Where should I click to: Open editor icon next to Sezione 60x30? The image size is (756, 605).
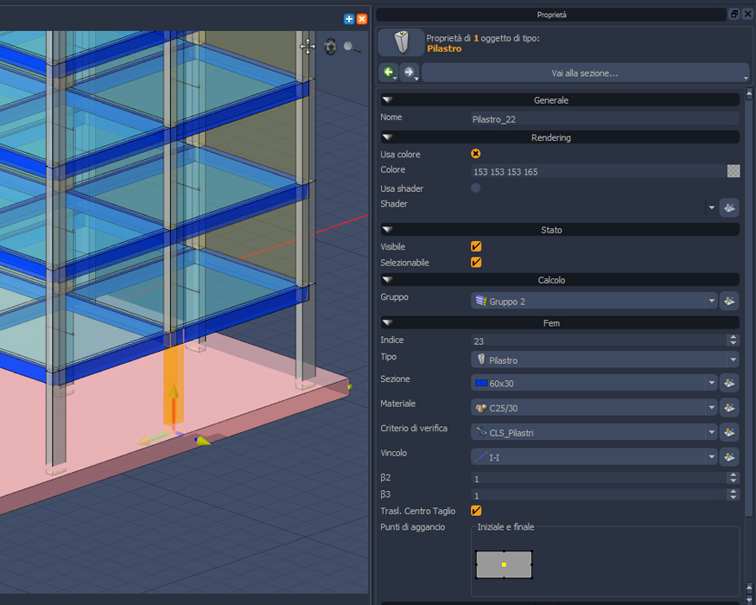[729, 383]
